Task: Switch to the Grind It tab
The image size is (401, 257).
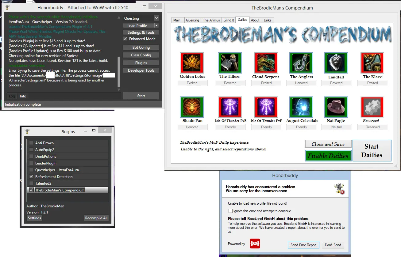Action: (229, 20)
